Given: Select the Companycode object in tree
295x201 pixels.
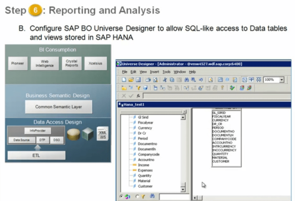Looking at the screenshot, I should pos(148,154).
